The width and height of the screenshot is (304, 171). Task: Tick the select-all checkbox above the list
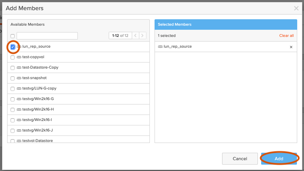click(x=13, y=36)
